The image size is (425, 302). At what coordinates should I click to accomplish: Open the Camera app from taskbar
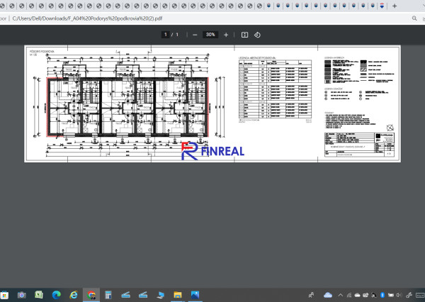[x=22, y=295]
